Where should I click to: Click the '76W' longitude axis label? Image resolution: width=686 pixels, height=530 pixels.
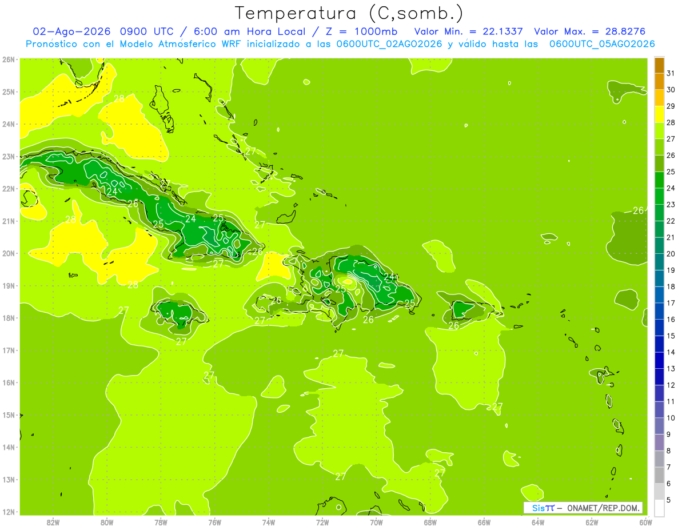click(214, 522)
